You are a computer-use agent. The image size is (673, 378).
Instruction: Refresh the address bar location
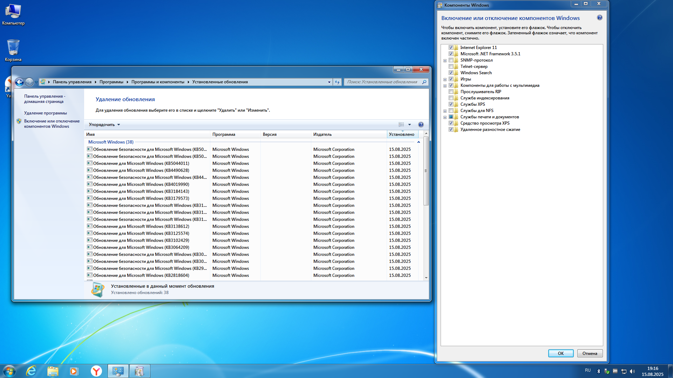pos(337,82)
